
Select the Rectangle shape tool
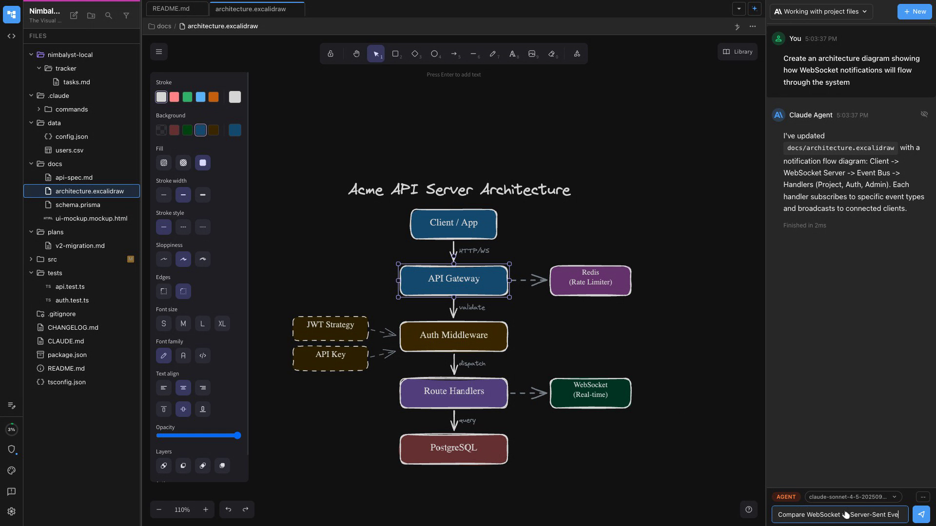point(395,54)
